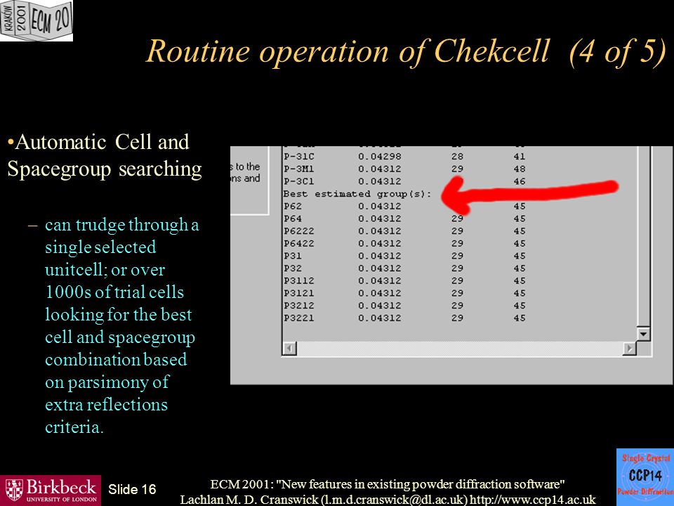Click the horizontal scrollbar track
This screenshot has height=506, width=674.
point(459,348)
